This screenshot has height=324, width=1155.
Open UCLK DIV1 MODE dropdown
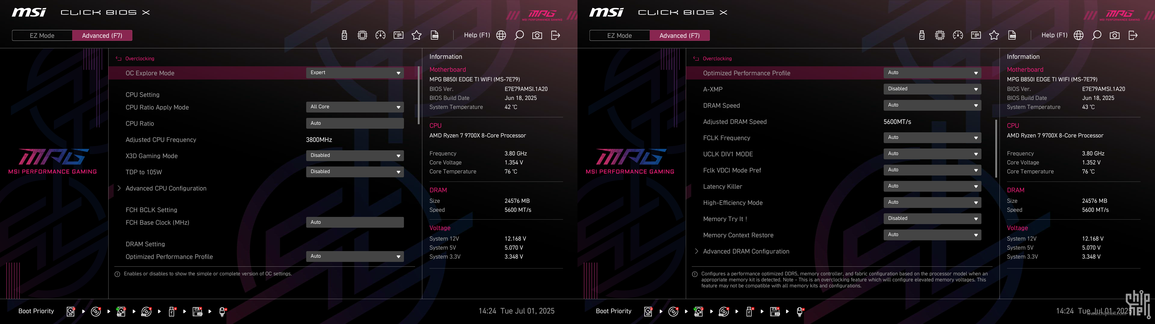(932, 154)
